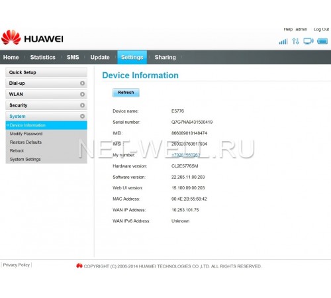Click the WAN IPv6 value Unknown
Image resolution: width=331 pixels, height=298 pixels.
tap(180, 221)
